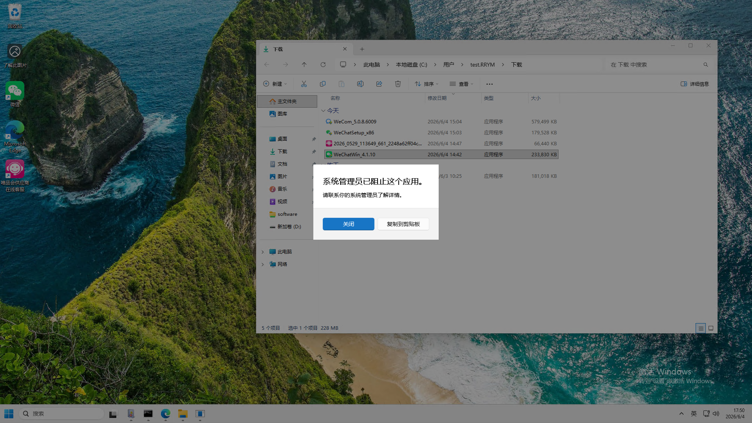The image size is (752, 423).
Task: Add a new Explorer tab
Action: [362, 49]
